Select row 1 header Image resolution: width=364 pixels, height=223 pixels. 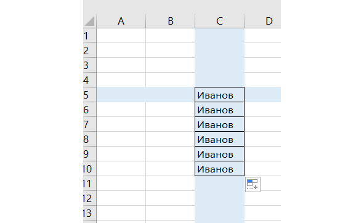89,36
